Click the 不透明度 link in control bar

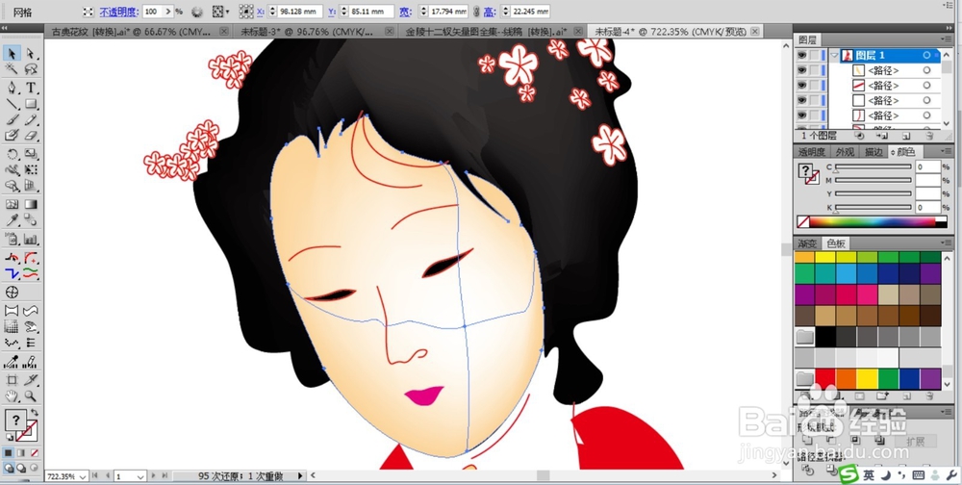point(119,12)
